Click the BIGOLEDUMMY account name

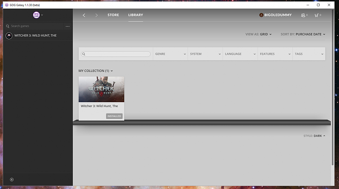(278, 15)
